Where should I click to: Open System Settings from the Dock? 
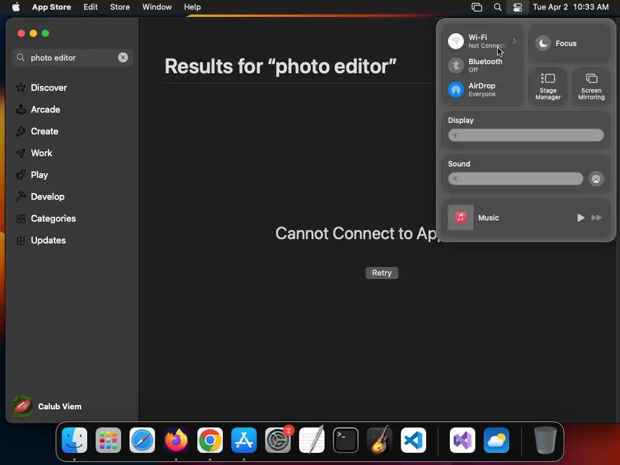coord(278,440)
